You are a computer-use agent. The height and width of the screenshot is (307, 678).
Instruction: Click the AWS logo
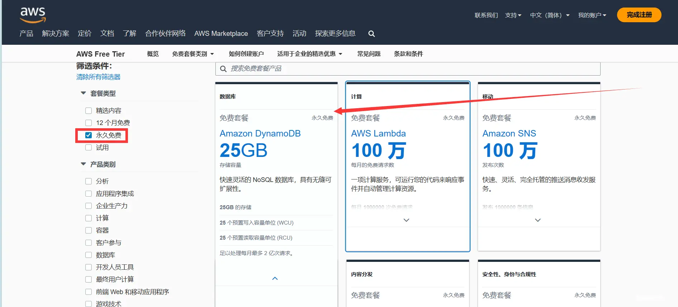coord(33,15)
